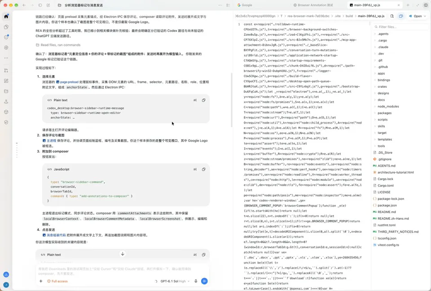Click the plus icon to add an attachment
431x291 pixels.
pyautogui.click(x=41, y=281)
